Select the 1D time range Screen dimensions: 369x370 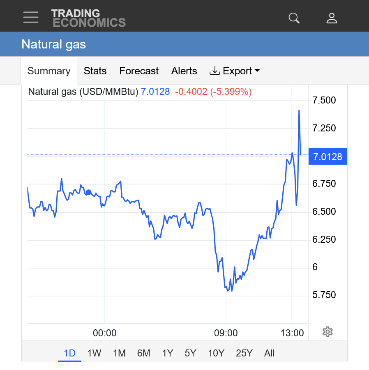click(69, 353)
